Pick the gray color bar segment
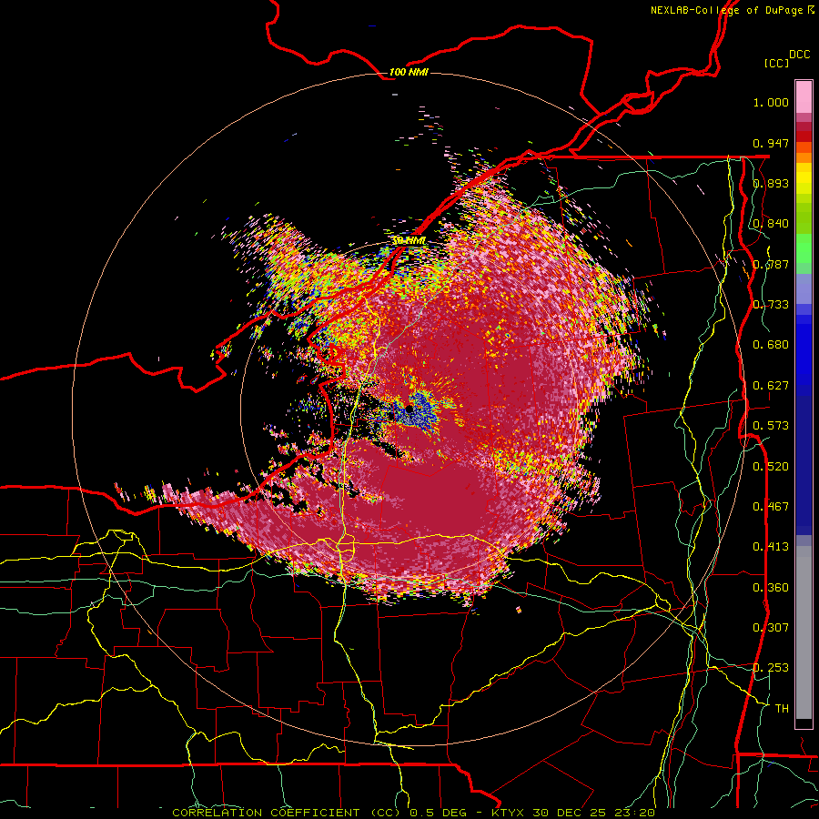The image size is (819, 819). 804,632
